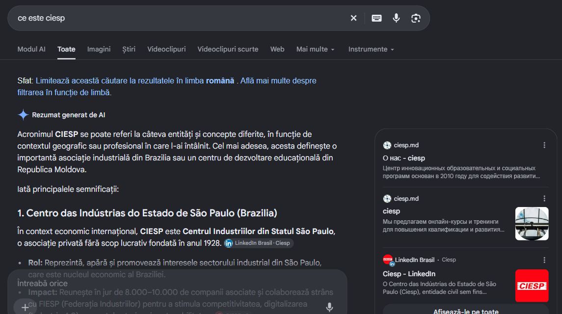Image resolution: width=562 pixels, height=314 pixels.
Task: Open options menu for 'О нас - ciesp' card
Action: 544,145
